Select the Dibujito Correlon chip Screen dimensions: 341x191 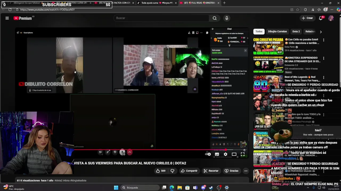pyautogui.click(x=277, y=32)
